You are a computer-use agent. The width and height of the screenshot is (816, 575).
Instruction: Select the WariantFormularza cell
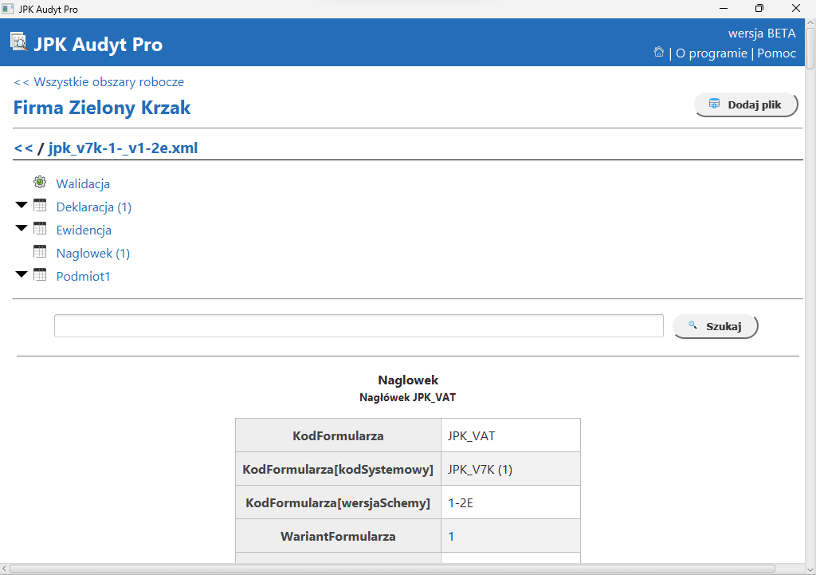(x=338, y=535)
